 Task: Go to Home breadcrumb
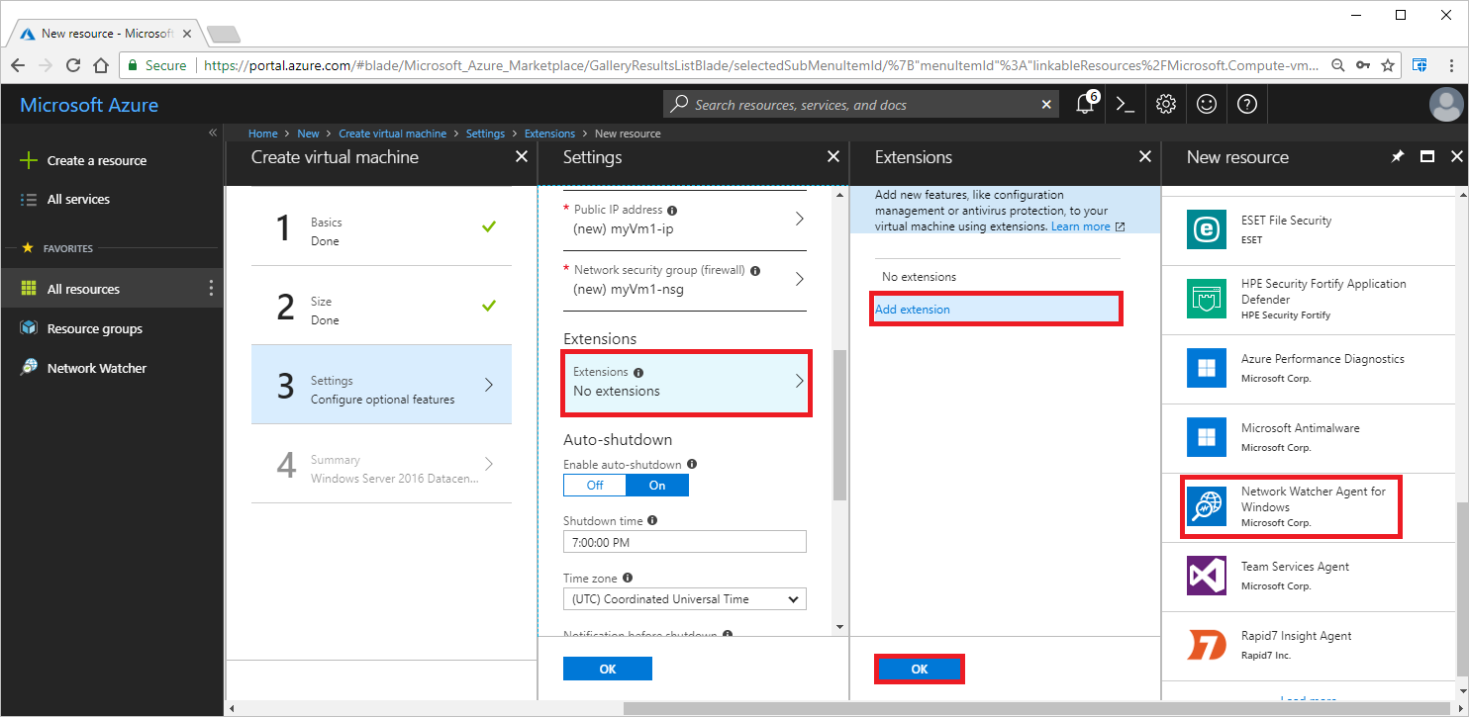[263, 134]
